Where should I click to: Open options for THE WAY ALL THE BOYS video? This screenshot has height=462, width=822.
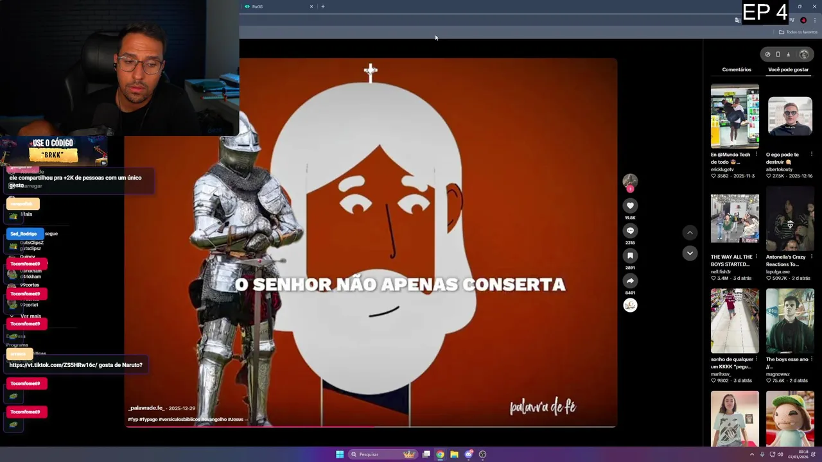[756, 257]
